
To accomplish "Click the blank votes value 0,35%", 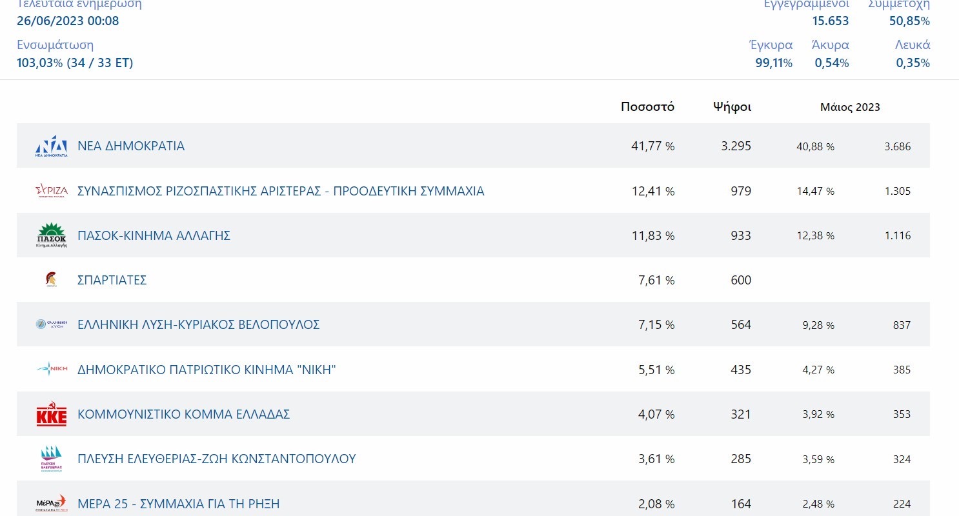I will click(913, 63).
